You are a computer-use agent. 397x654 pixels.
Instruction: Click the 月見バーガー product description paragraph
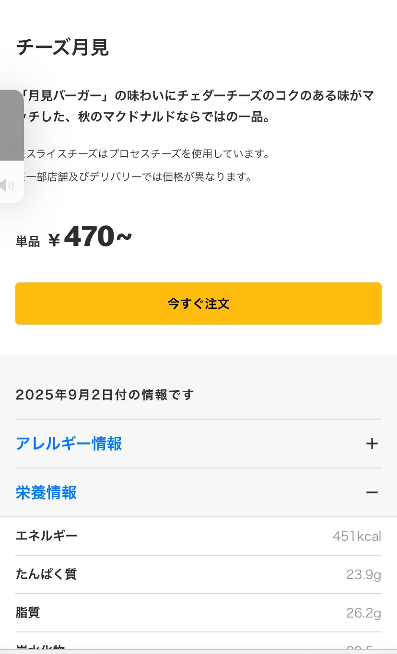pyautogui.click(x=198, y=106)
